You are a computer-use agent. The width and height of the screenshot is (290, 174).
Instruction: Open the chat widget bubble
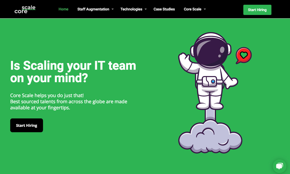[x=279, y=166]
